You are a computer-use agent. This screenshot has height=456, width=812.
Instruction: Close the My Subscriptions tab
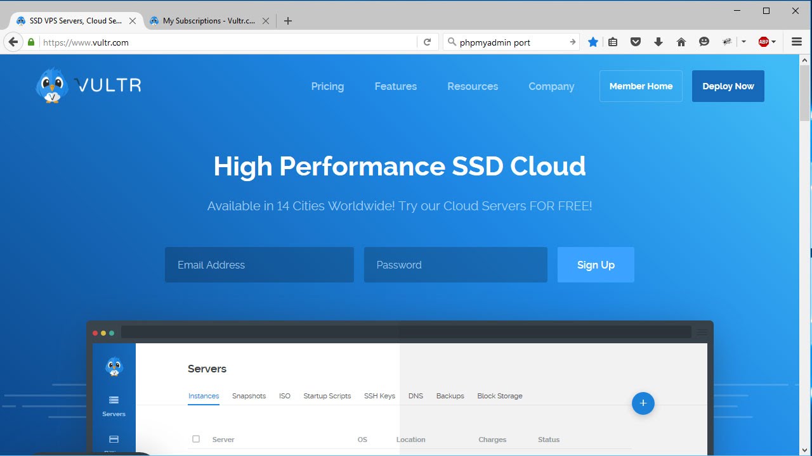pyautogui.click(x=266, y=21)
